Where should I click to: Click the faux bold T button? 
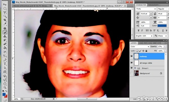(x=138, y=30)
